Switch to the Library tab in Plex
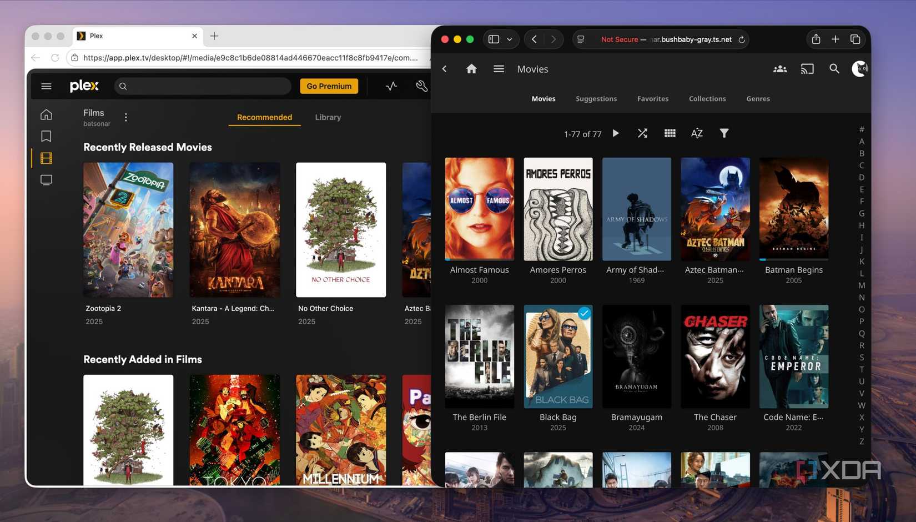This screenshot has width=916, height=522. [328, 117]
